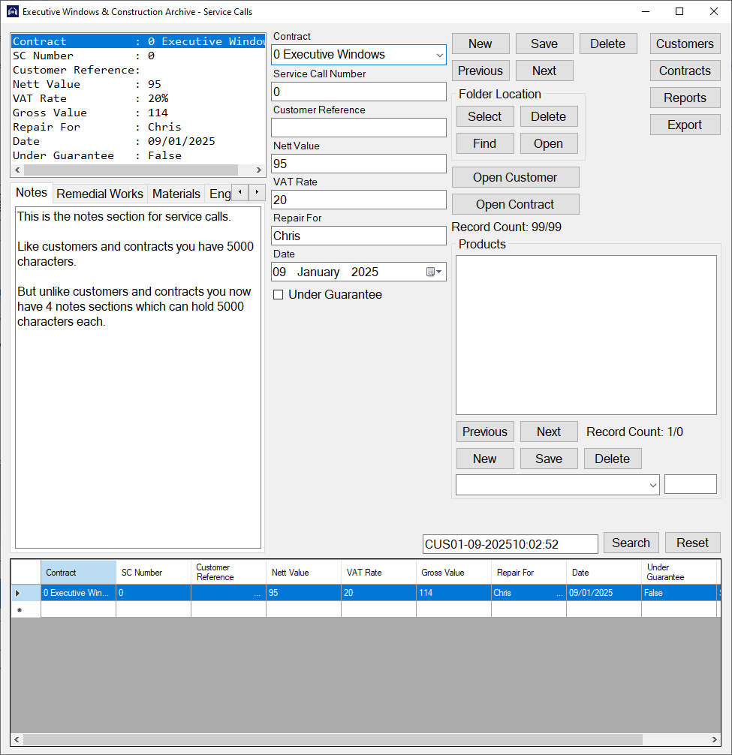
Task: Open the Reports window
Action: pyautogui.click(x=685, y=98)
